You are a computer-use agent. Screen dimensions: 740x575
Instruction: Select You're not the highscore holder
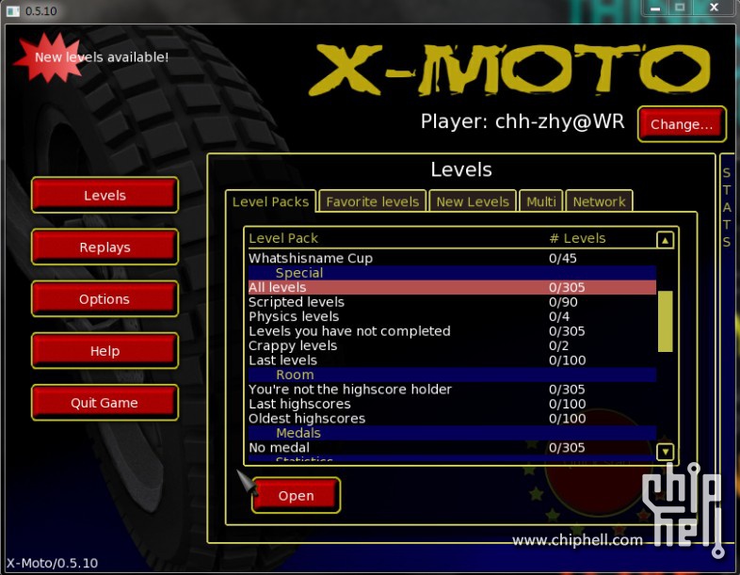pyautogui.click(x=452, y=390)
